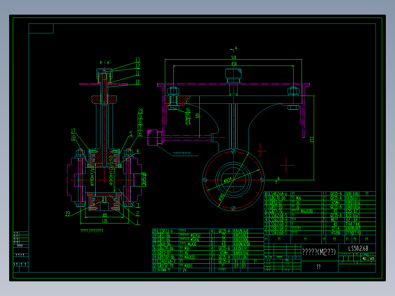Select the '510' overall width dimension
This screenshot has width=395, height=296.
pyautogui.click(x=233, y=58)
